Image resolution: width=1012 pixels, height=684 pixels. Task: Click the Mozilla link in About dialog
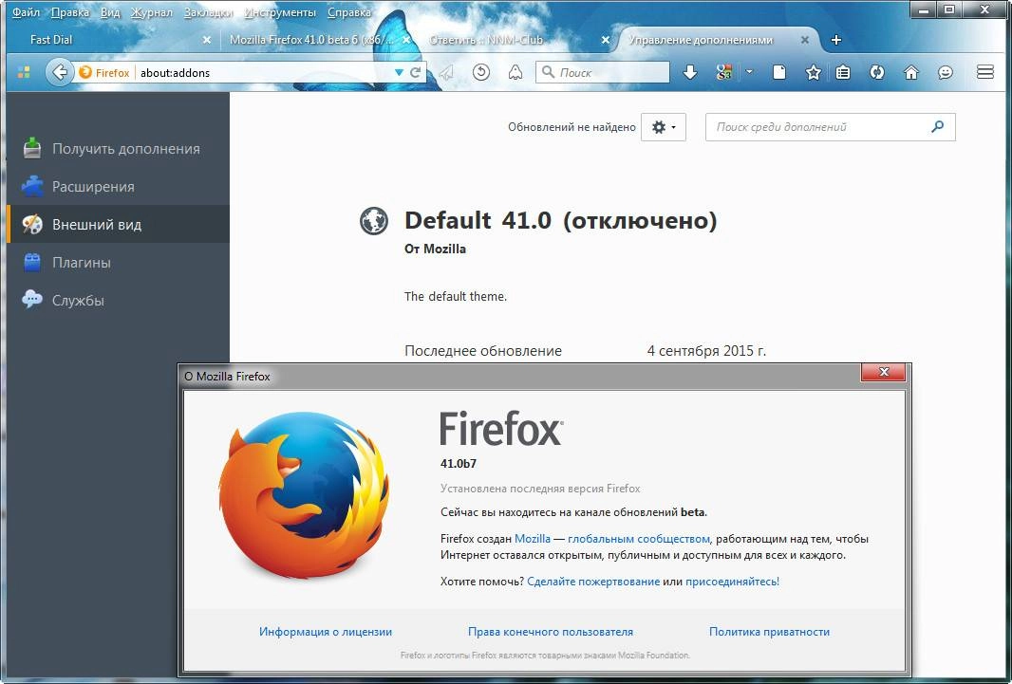(533, 538)
